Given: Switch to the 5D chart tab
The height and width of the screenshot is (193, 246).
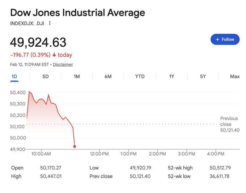Looking at the screenshot, I should [46, 76].
